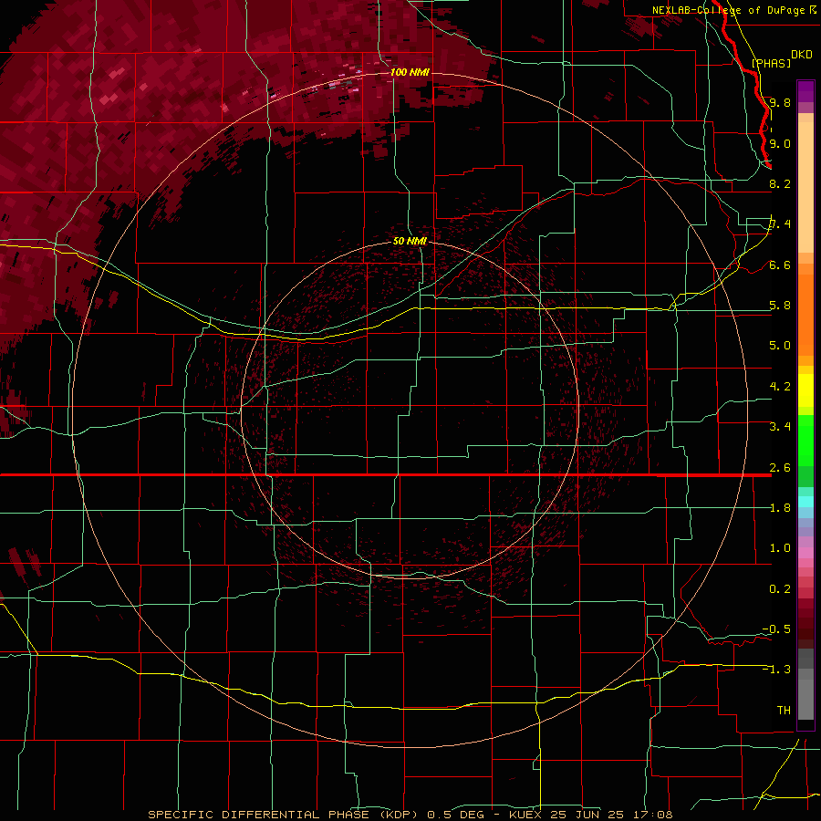Click the 9.0 value on the legend
The width and height of the screenshot is (821, 821).
point(780,143)
